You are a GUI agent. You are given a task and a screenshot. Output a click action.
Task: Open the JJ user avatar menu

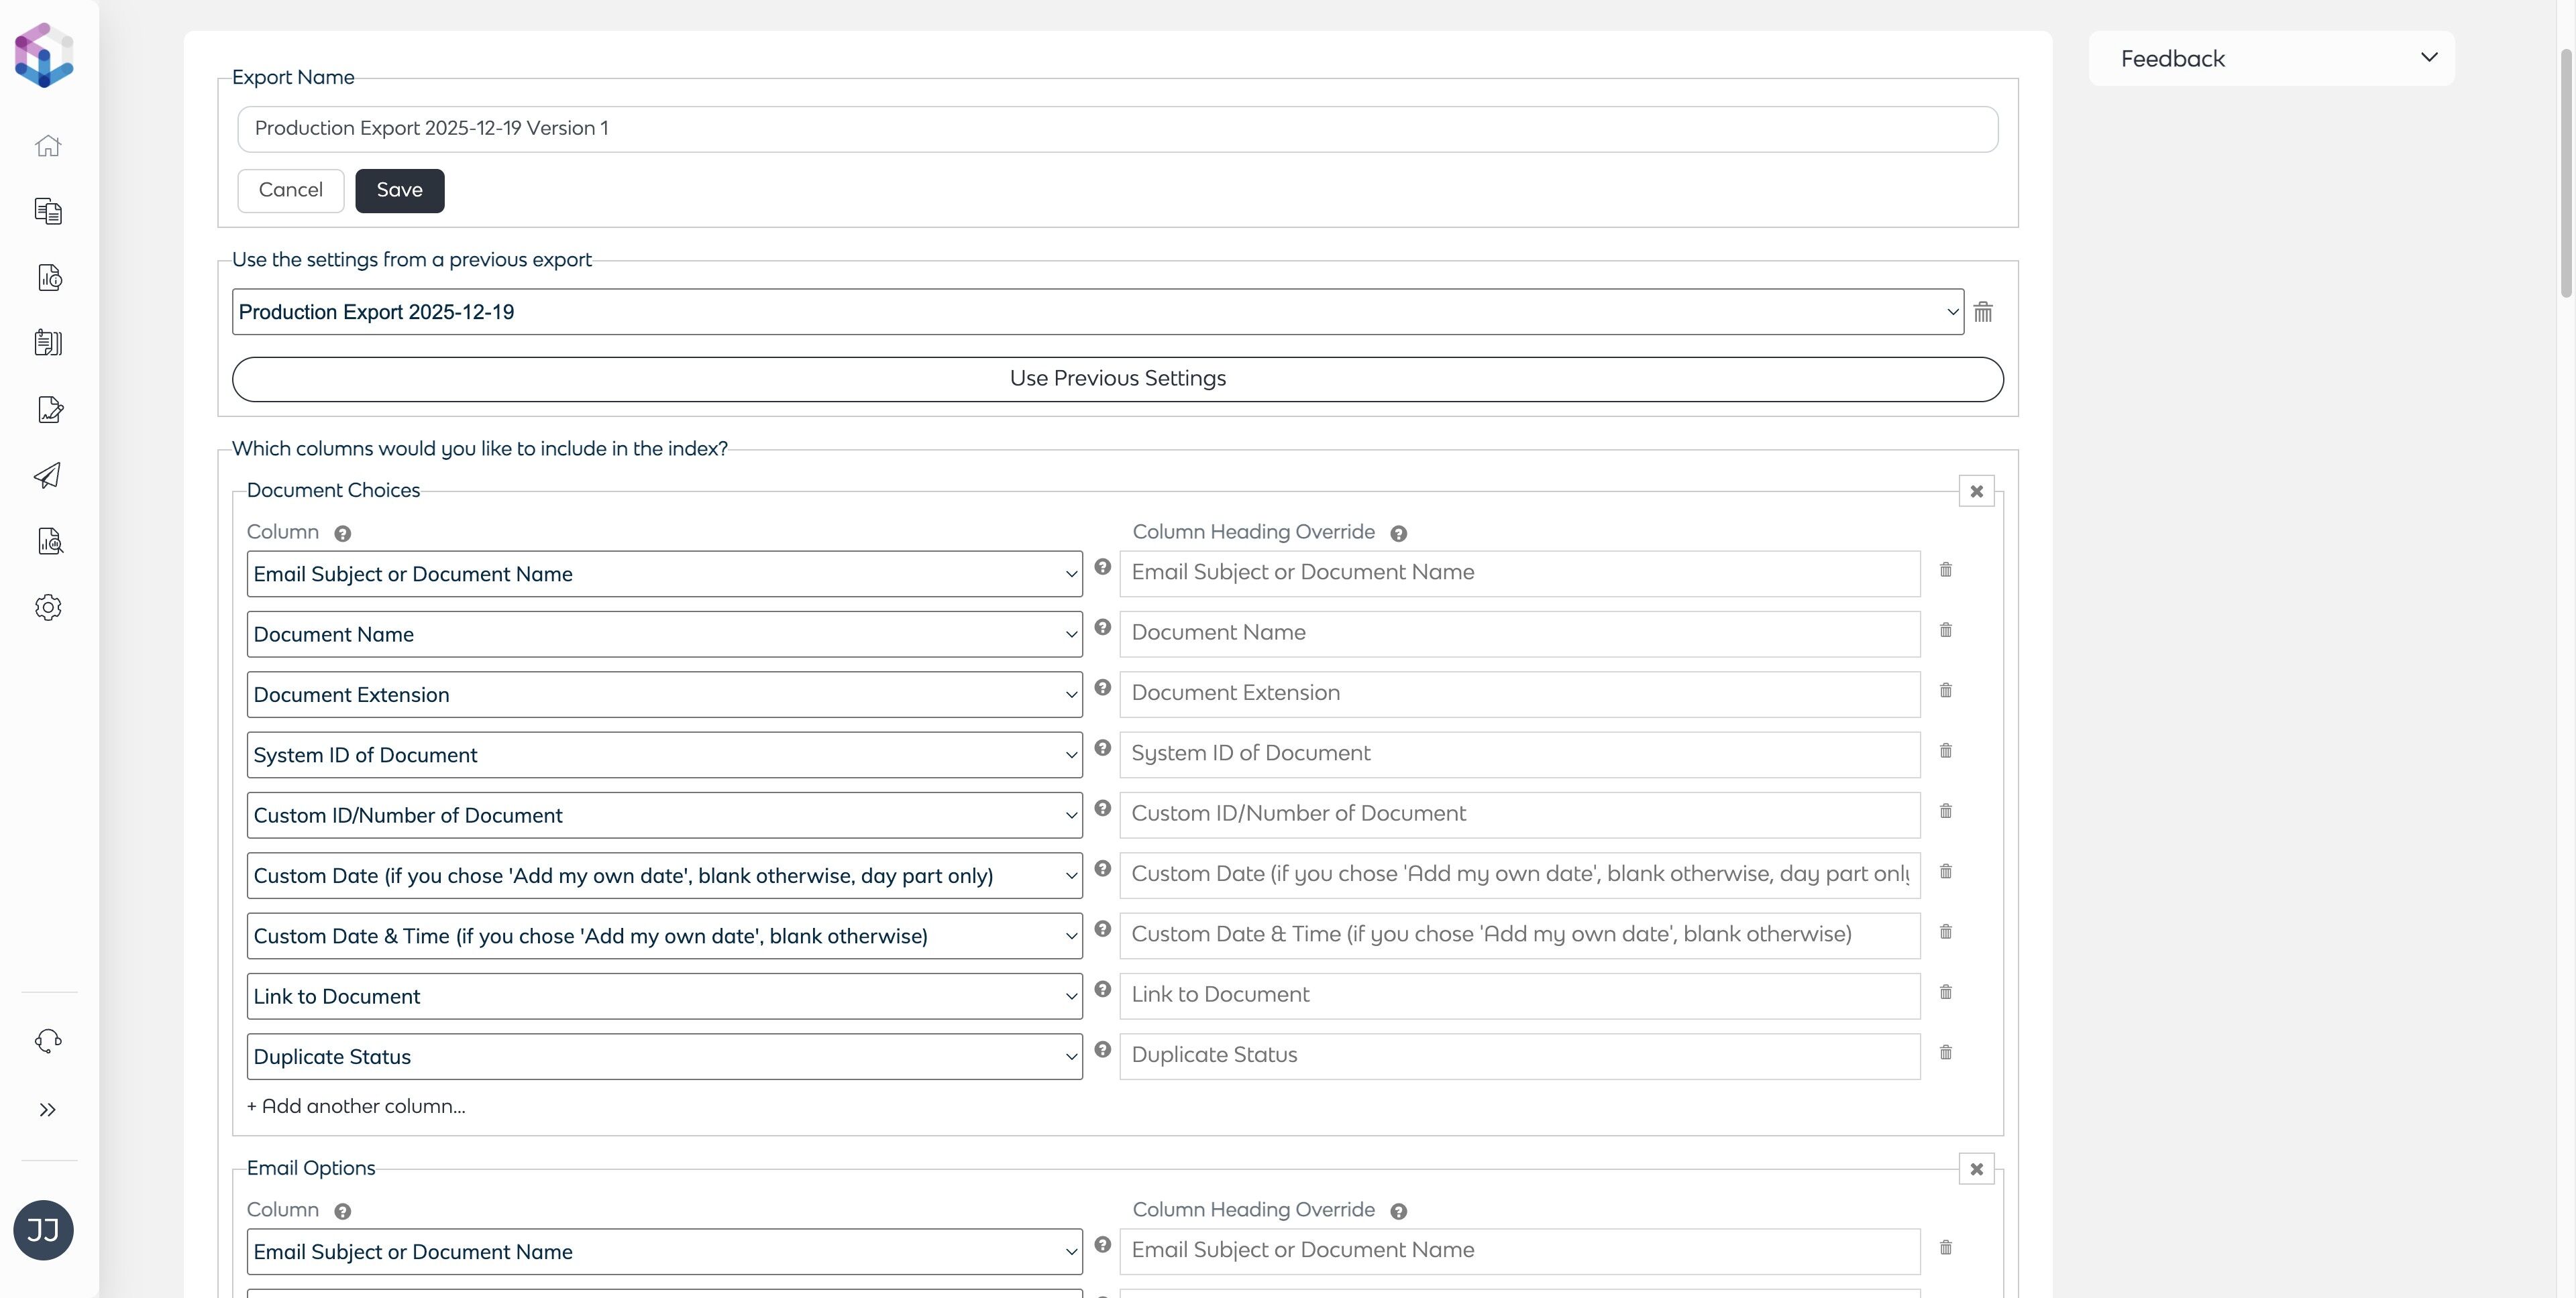point(43,1230)
